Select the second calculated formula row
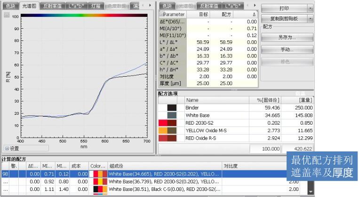The image size is (359, 198). coord(141,182)
